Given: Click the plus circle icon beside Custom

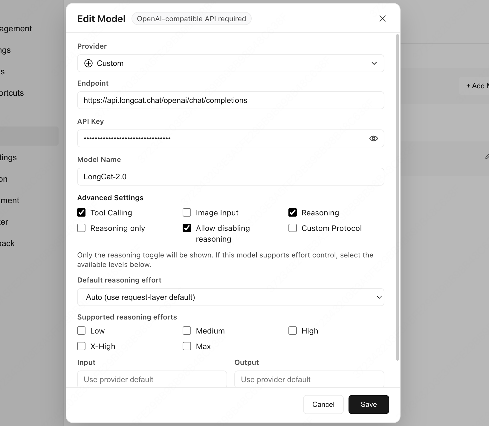Looking at the screenshot, I should click(x=88, y=63).
